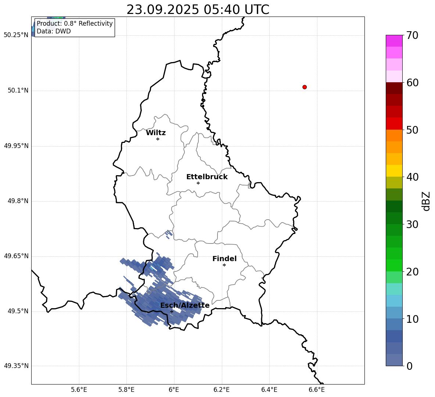Click the 6.4°E longitude label

pos(269,390)
